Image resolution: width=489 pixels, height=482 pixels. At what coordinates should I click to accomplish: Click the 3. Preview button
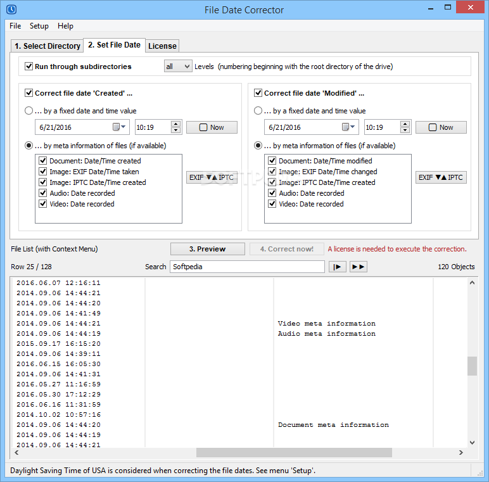click(207, 249)
